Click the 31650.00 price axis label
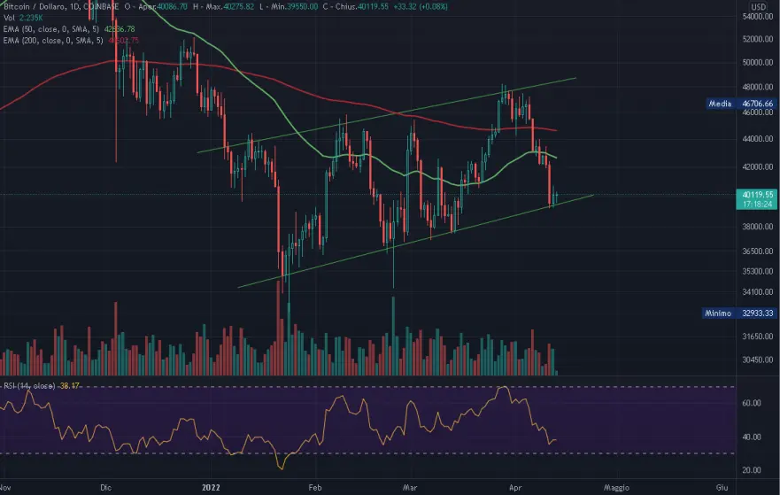 758,336
